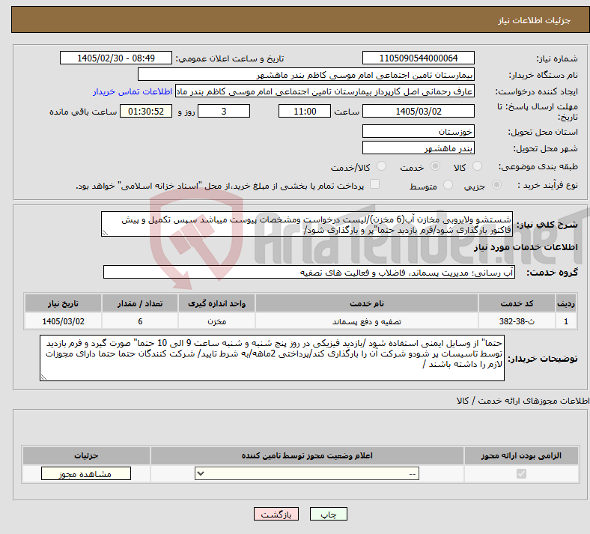The width and height of the screenshot is (590, 534).
Task: Click the service group field
Action: pos(309,272)
